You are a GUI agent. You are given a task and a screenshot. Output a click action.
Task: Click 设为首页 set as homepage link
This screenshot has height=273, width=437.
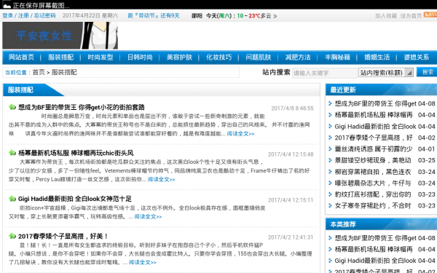(411, 16)
